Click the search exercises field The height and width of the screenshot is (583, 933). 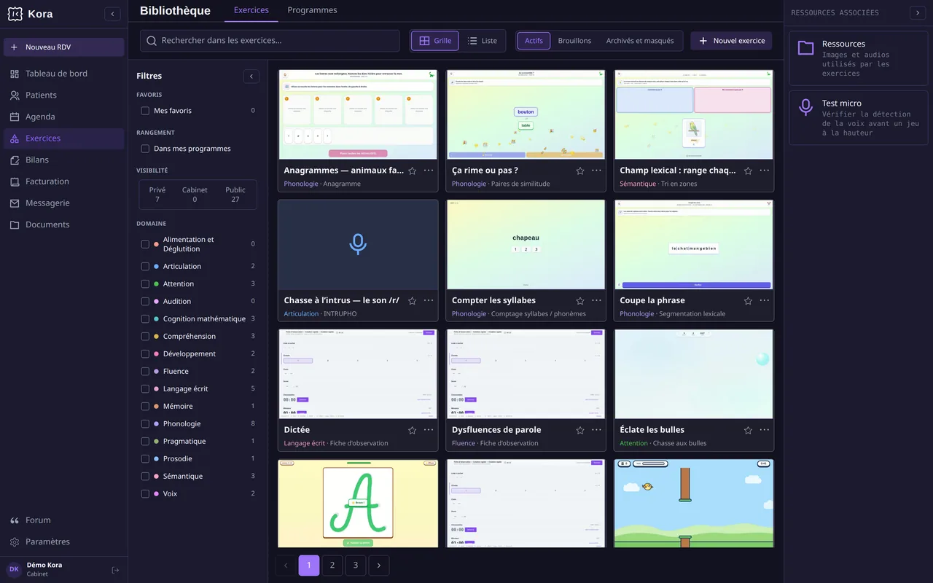(270, 41)
